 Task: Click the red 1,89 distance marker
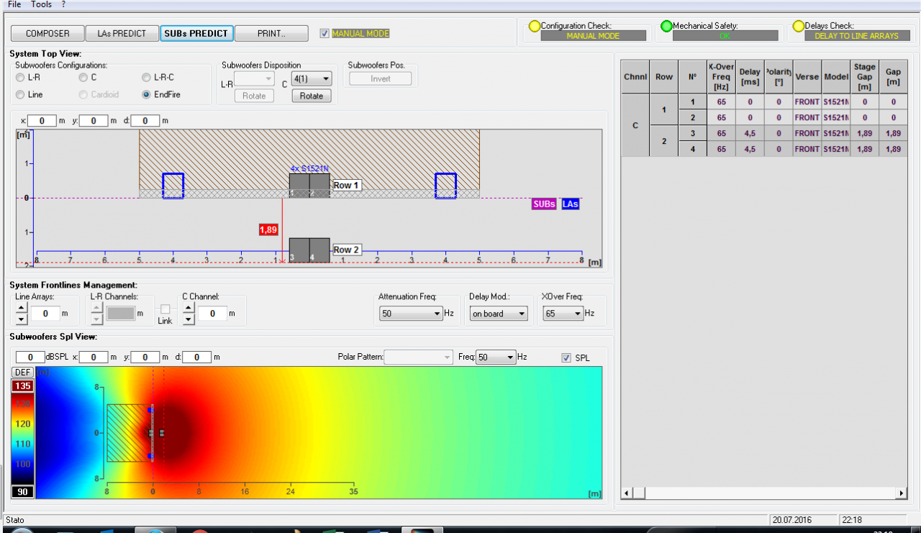(268, 229)
